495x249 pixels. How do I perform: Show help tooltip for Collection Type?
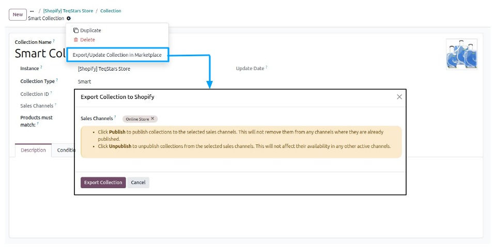pos(57,80)
